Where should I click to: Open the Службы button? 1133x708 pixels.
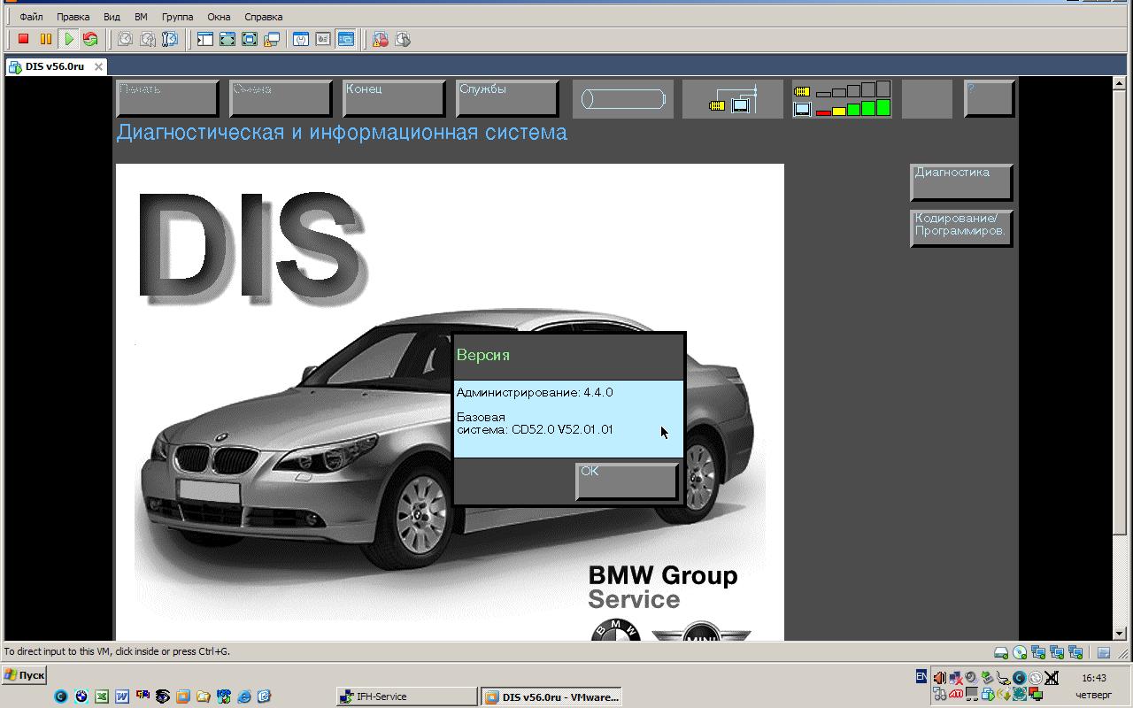coord(507,98)
